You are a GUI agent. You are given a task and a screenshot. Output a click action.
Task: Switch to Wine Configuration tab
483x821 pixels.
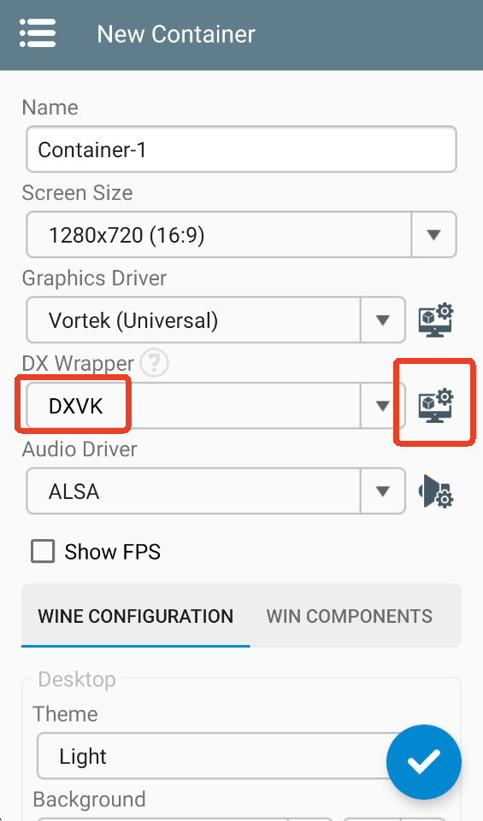(136, 616)
